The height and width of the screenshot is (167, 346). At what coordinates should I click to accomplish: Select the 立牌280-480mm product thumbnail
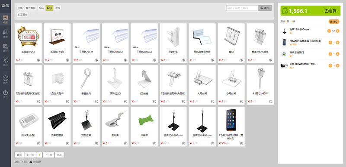202,121
